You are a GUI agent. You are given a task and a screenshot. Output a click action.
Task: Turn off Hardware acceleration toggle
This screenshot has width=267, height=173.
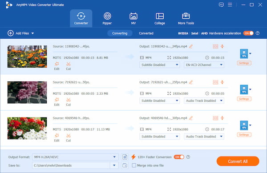point(248,33)
